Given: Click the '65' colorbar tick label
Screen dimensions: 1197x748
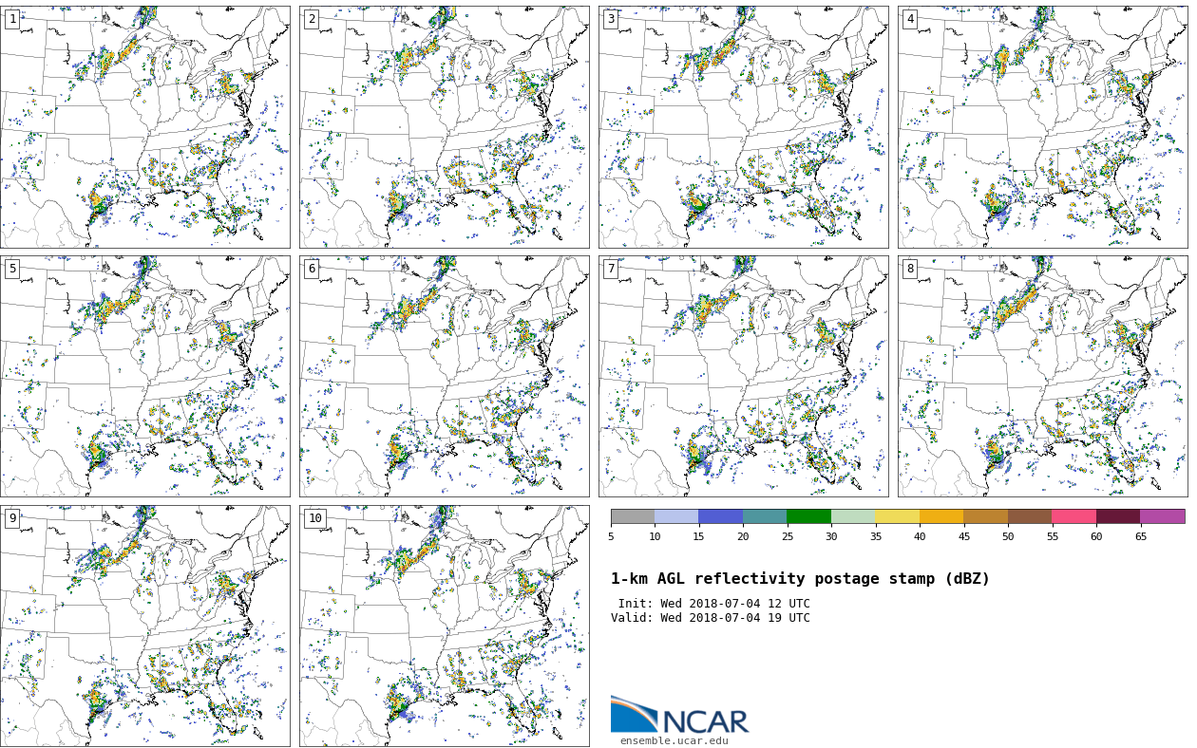Looking at the screenshot, I should coord(1140,536).
